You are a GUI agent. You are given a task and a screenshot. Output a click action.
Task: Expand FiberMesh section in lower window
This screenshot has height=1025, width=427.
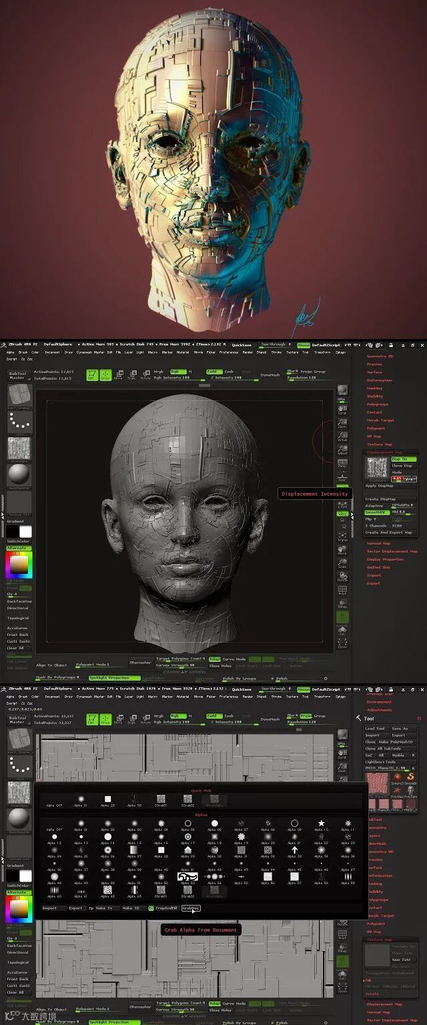click(x=377, y=843)
